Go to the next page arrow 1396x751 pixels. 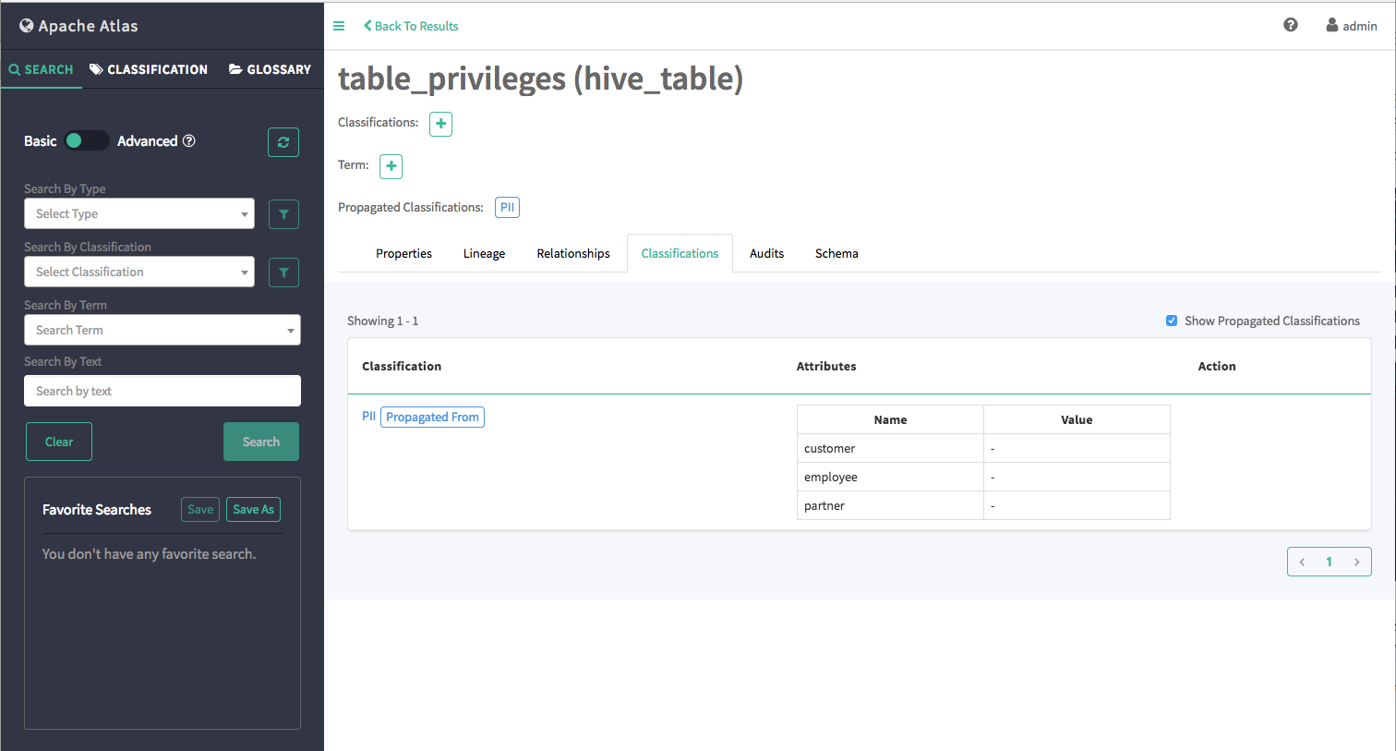point(1356,562)
